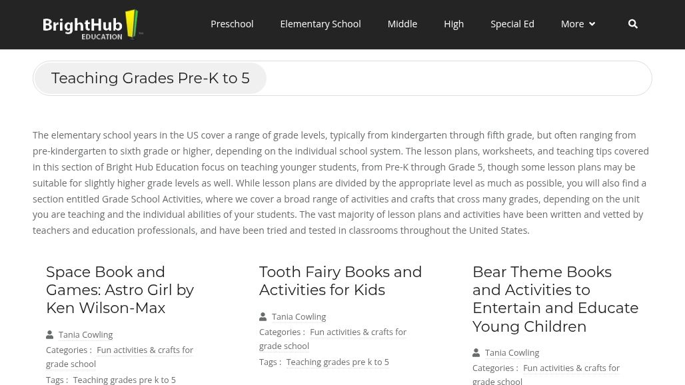Click the search magnifier icon

click(632, 24)
